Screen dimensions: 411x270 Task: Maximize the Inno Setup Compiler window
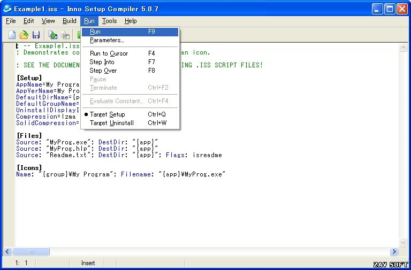click(x=390, y=9)
